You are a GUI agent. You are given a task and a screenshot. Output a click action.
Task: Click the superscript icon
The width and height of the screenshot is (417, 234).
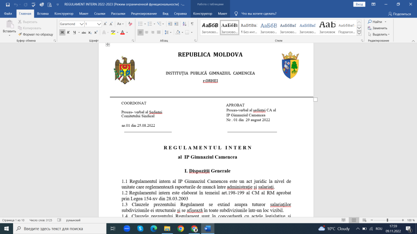tap(96, 32)
